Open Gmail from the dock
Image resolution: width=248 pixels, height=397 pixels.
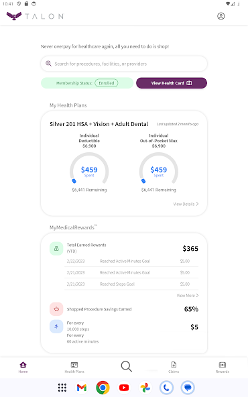[x=82, y=388]
